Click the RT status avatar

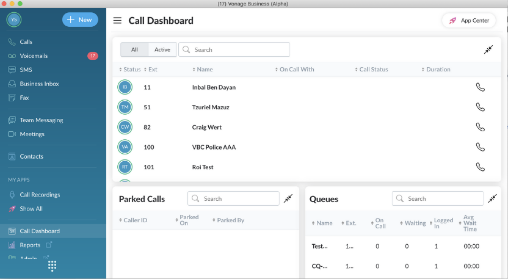pos(125,167)
